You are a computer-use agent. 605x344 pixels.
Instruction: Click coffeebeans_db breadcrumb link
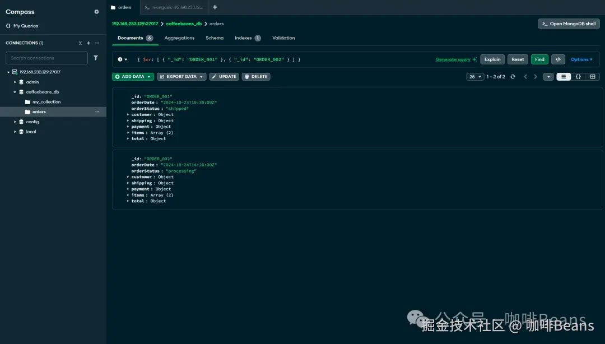click(184, 24)
